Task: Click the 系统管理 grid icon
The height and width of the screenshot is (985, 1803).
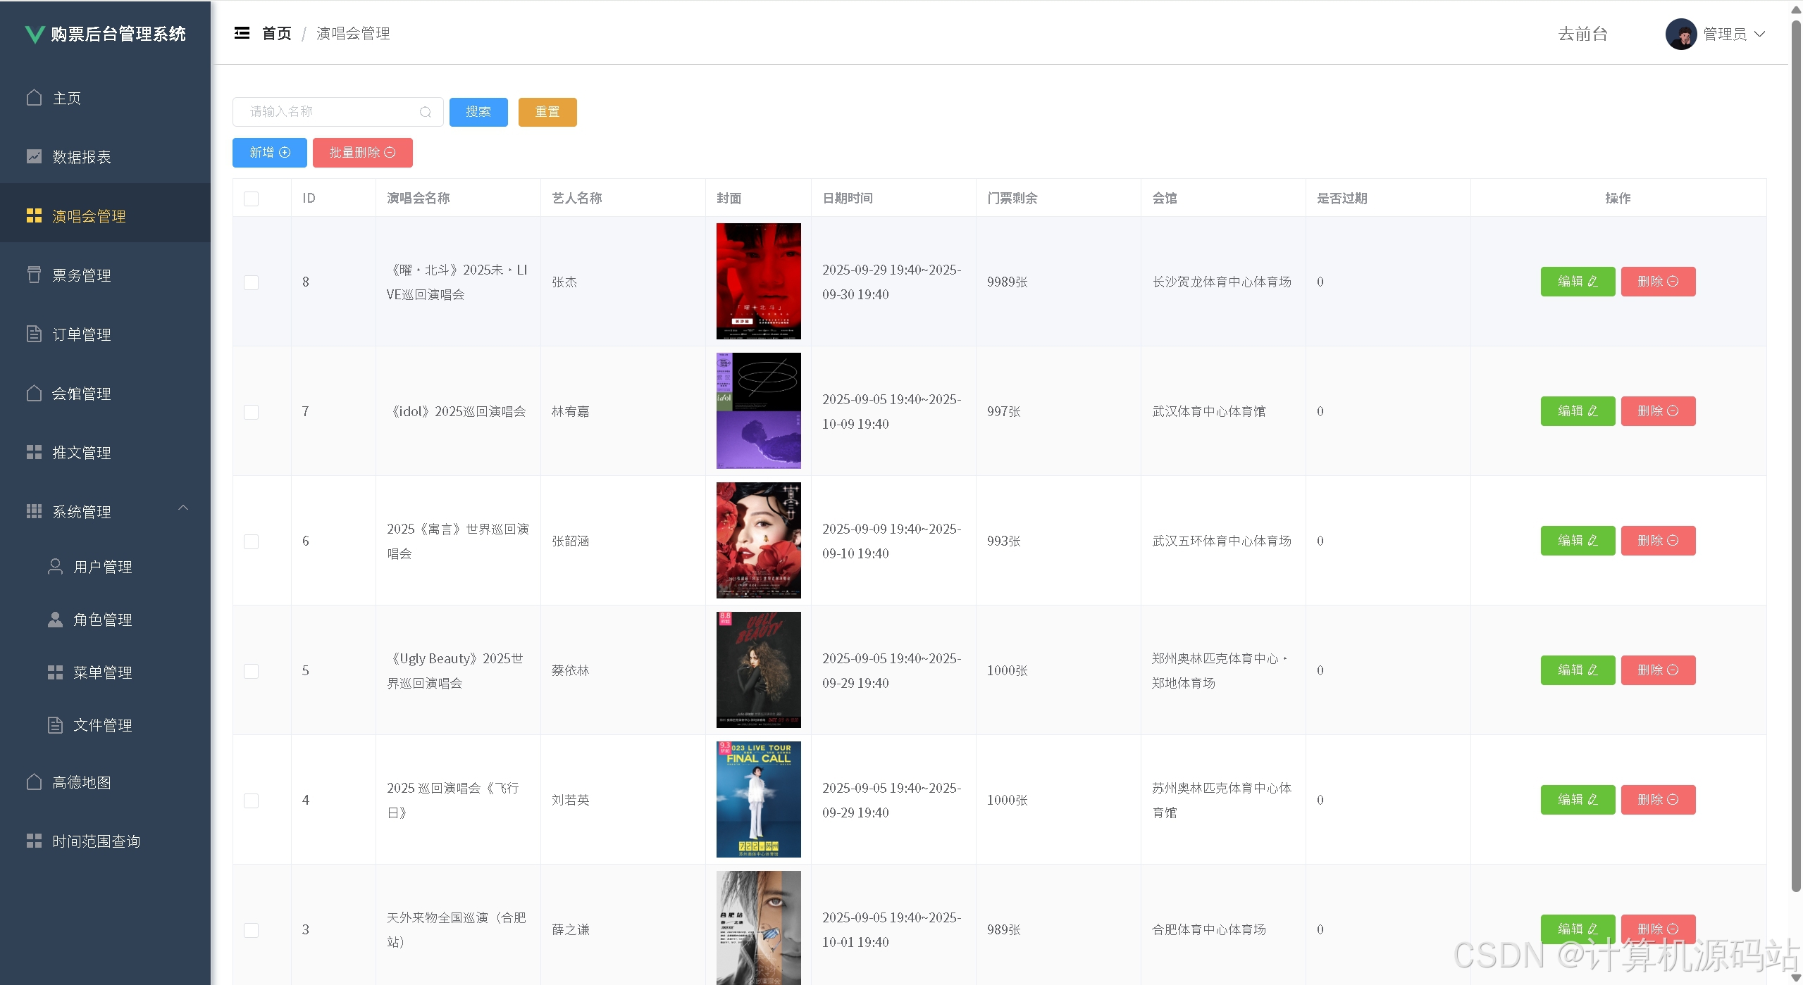Action: 34,511
